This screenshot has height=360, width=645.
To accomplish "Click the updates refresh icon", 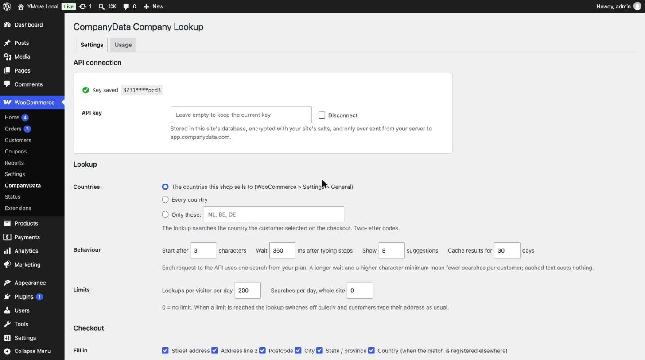I will click(82, 7).
